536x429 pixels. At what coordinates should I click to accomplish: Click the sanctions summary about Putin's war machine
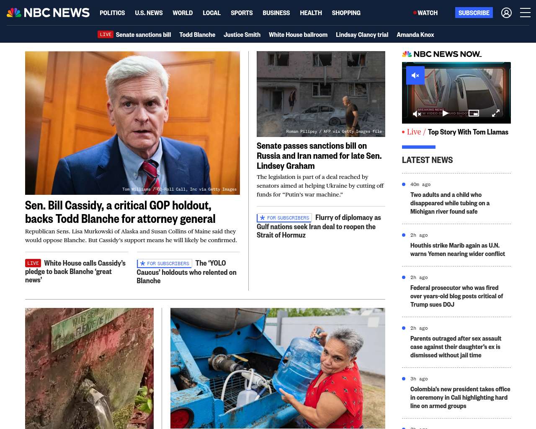click(x=320, y=186)
